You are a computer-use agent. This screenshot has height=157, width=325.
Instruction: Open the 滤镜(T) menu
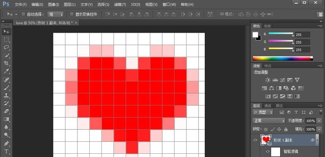pos(120,4)
